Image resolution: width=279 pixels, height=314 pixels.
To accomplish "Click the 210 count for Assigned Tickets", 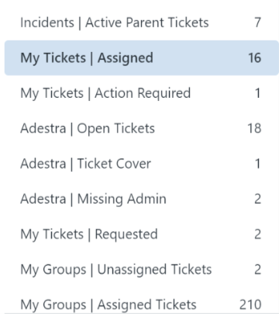I will pyautogui.click(x=250, y=305).
